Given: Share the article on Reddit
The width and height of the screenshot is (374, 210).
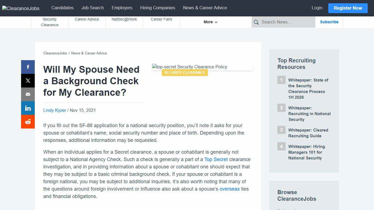Looking at the screenshot, I should point(28,121).
